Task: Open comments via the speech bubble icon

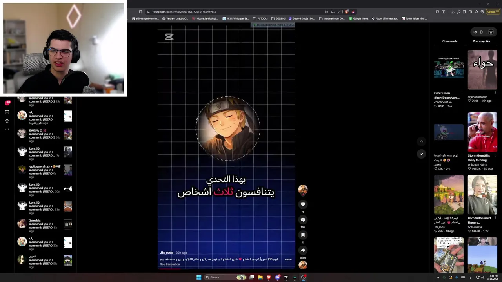Action: [x=303, y=220]
